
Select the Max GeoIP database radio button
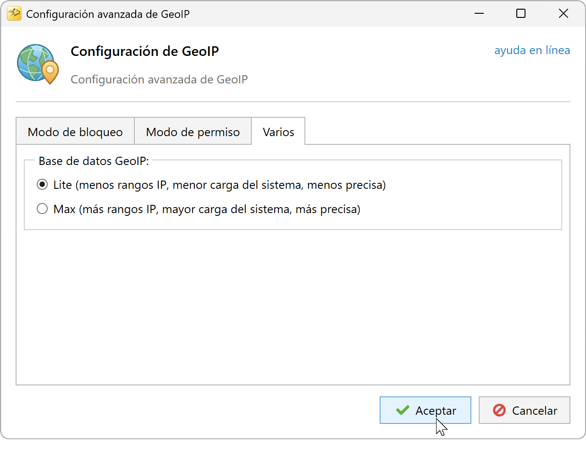[42, 209]
